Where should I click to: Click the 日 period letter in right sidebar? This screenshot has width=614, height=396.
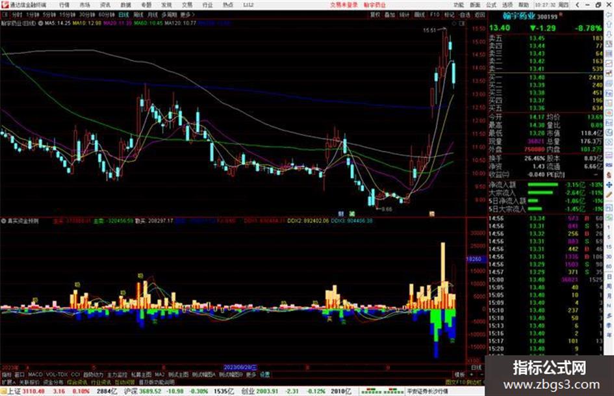(x=609, y=277)
